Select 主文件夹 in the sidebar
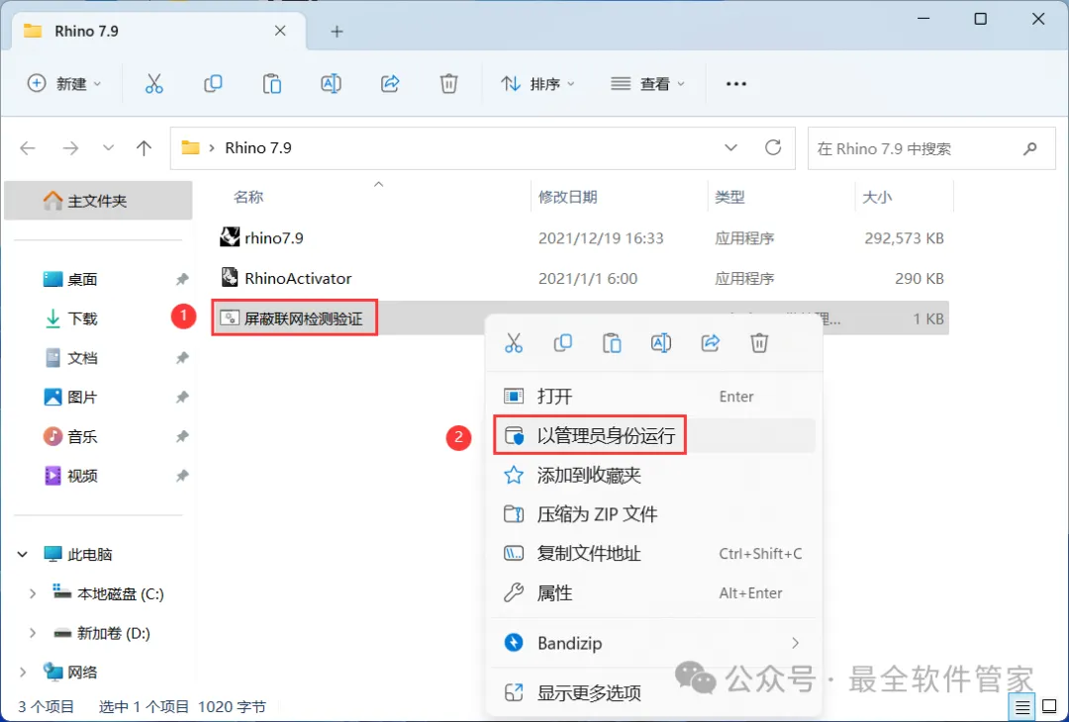 point(98,201)
